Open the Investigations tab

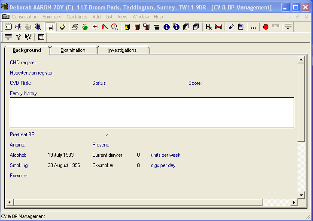tap(122, 50)
